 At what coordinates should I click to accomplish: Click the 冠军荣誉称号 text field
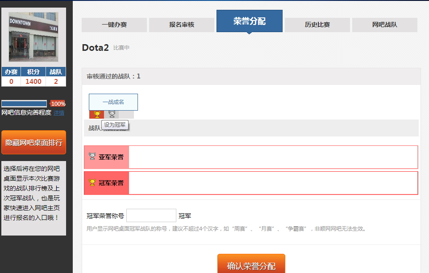tap(151, 216)
